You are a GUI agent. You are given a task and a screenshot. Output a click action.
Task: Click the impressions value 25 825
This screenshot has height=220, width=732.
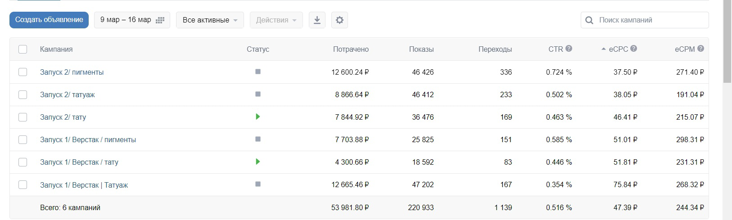tap(423, 139)
